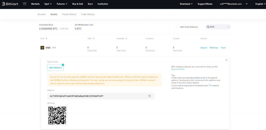Open the Earn menu item

[x=90, y=4]
